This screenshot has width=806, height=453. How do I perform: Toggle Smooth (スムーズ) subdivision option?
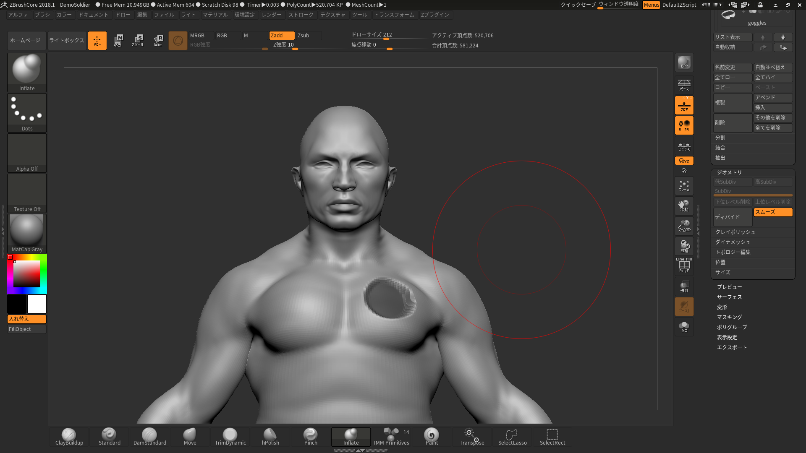point(773,212)
